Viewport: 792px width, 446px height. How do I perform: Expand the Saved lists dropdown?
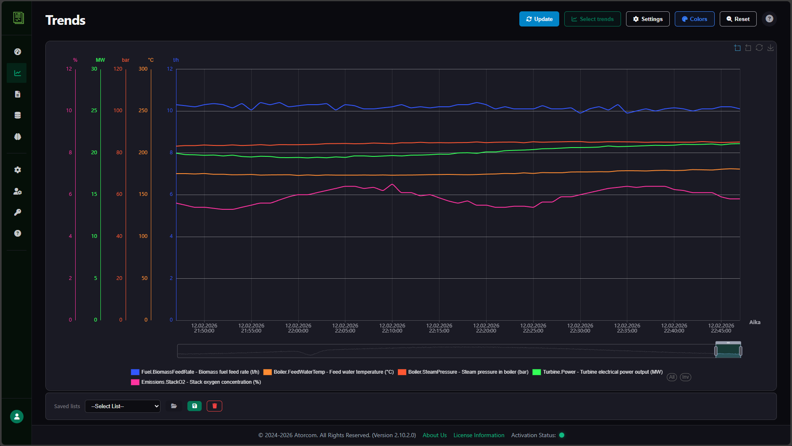coord(122,406)
